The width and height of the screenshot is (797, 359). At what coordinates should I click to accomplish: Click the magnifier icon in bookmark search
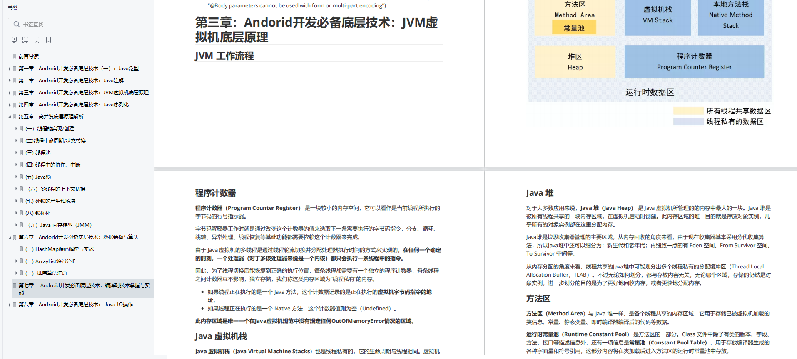[17, 24]
